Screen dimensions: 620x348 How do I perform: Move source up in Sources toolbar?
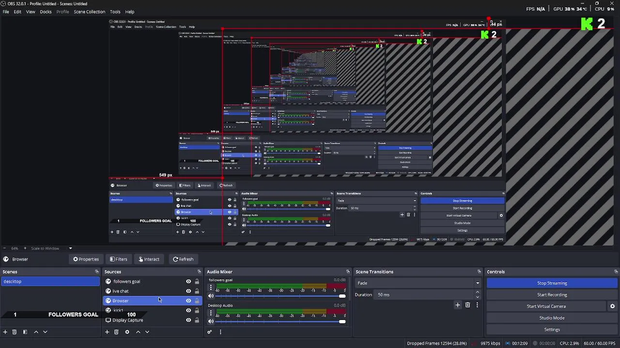138,332
